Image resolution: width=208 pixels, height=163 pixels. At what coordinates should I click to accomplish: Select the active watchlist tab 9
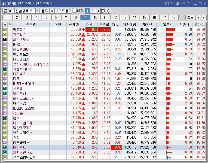[x=85, y=17]
